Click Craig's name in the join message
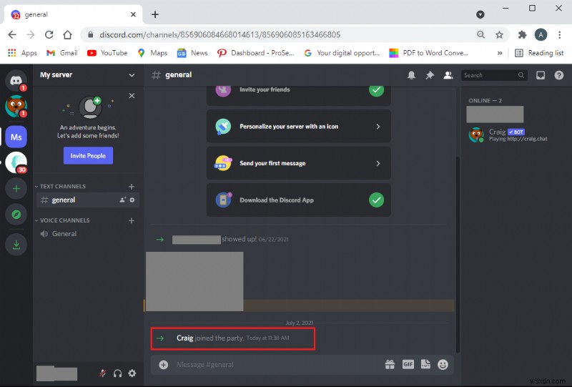Image resolution: width=572 pixels, height=387 pixels. click(184, 338)
